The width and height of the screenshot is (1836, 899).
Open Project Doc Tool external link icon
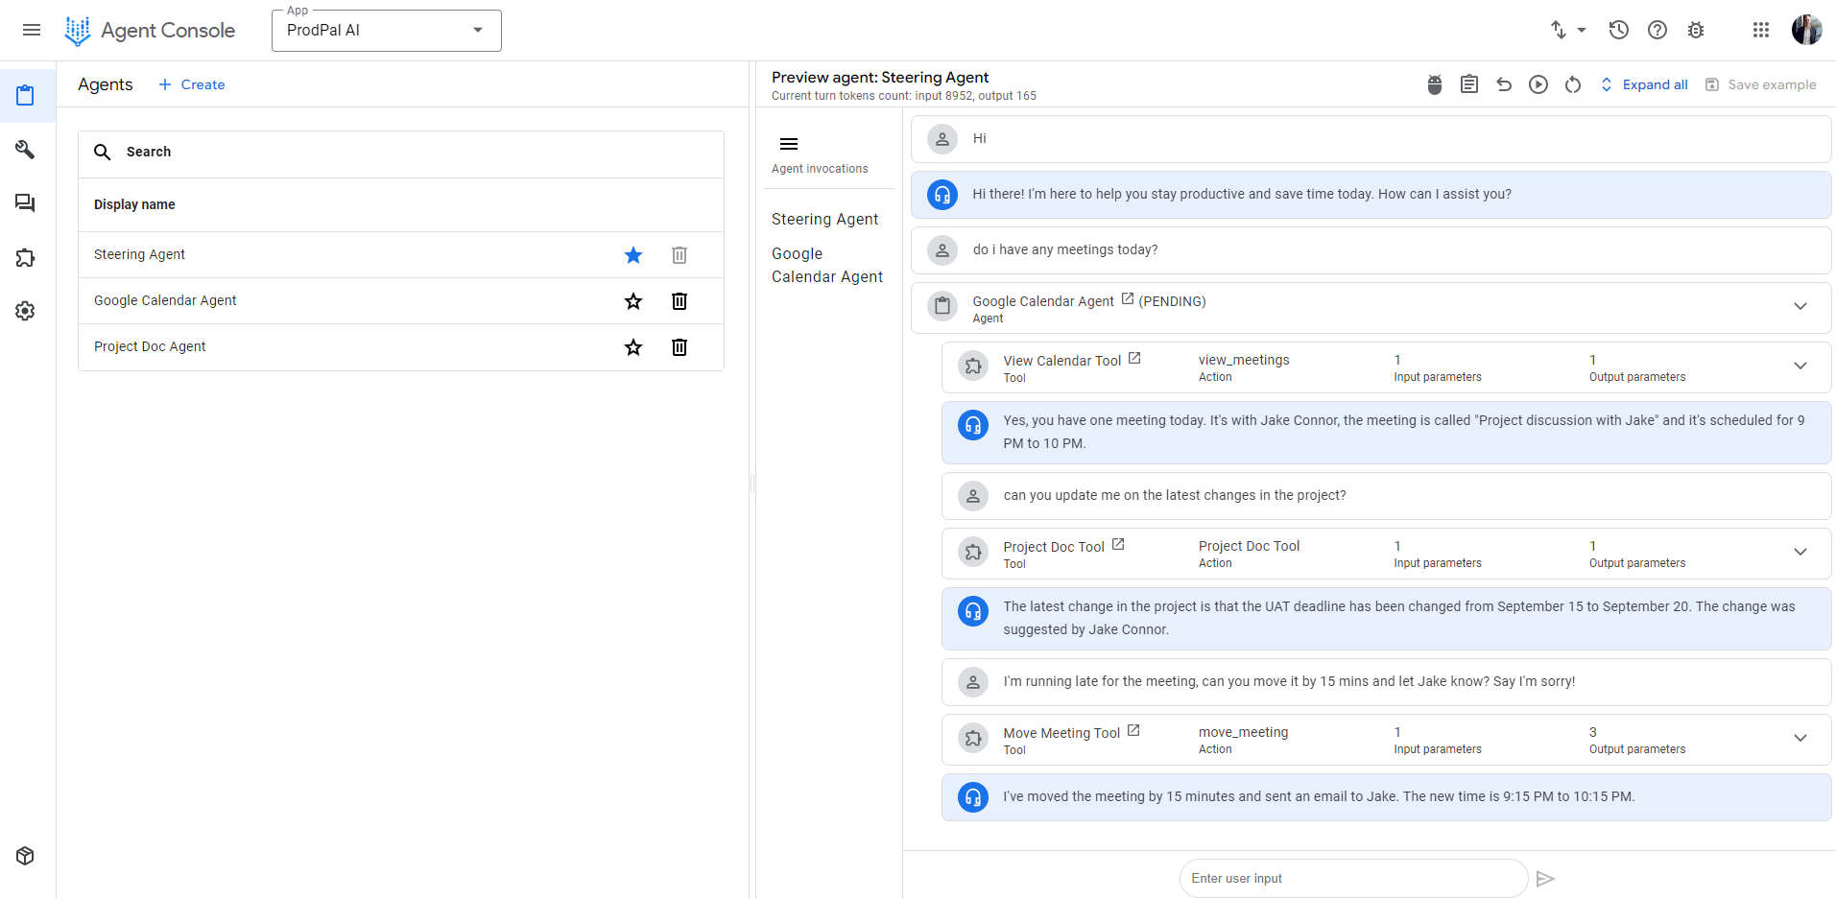coord(1118,545)
